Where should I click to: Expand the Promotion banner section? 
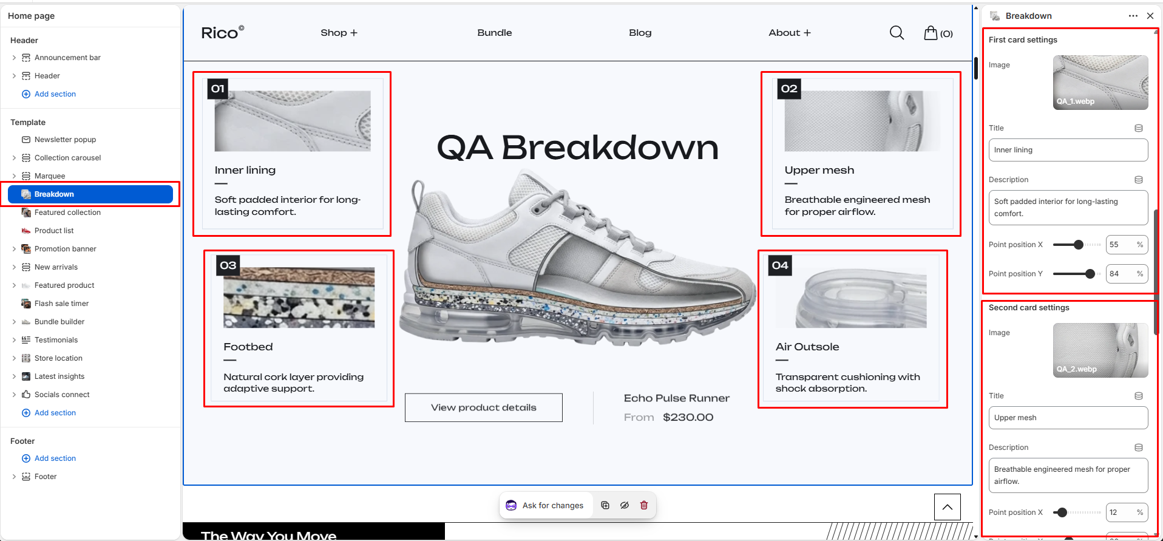[14, 249]
